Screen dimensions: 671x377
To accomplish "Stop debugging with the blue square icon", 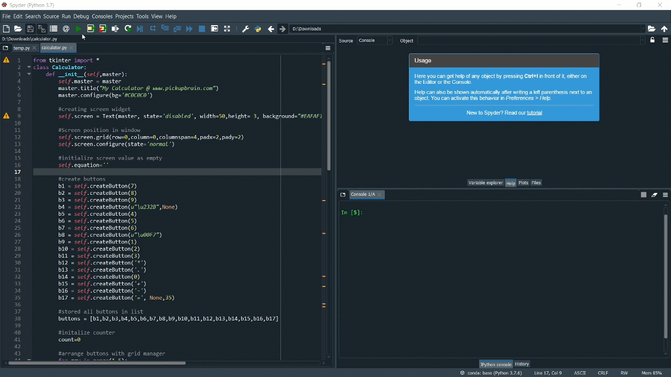I will (202, 29).
